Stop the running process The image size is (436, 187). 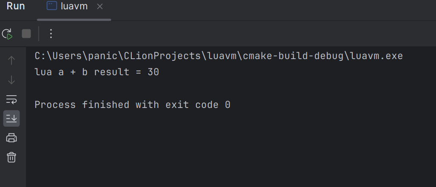coord(26,34)
